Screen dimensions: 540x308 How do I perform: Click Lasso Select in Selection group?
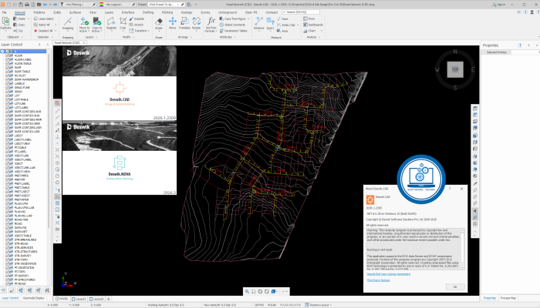[x=44, y=19]
